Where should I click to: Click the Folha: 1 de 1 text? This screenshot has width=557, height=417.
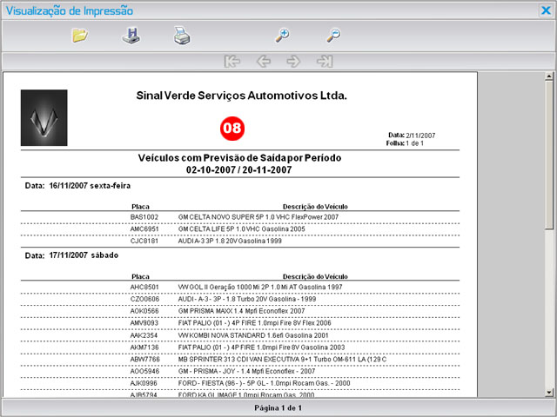(405, 143)
